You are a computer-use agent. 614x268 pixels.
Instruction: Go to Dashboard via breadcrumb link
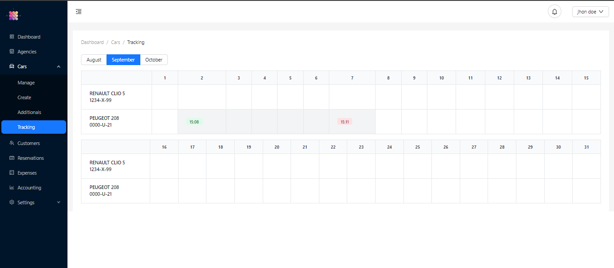[x=92, y=42]
